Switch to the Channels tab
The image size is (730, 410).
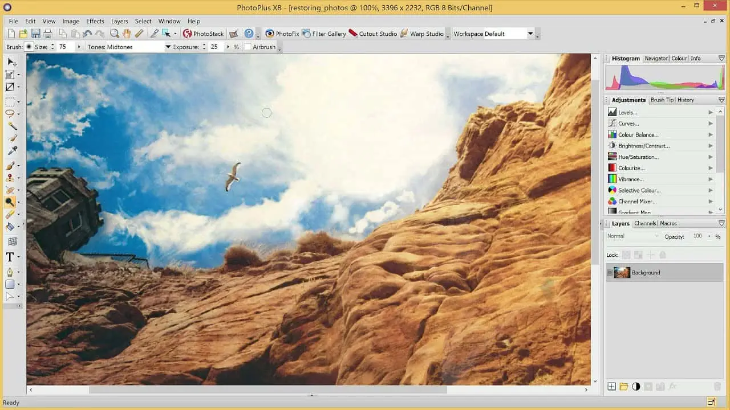(645, 224)
